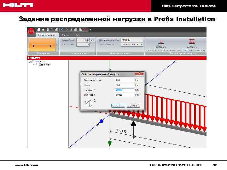
Task: Open the material type dropdown below MQ,MM
Action: [x=132, y=44]
